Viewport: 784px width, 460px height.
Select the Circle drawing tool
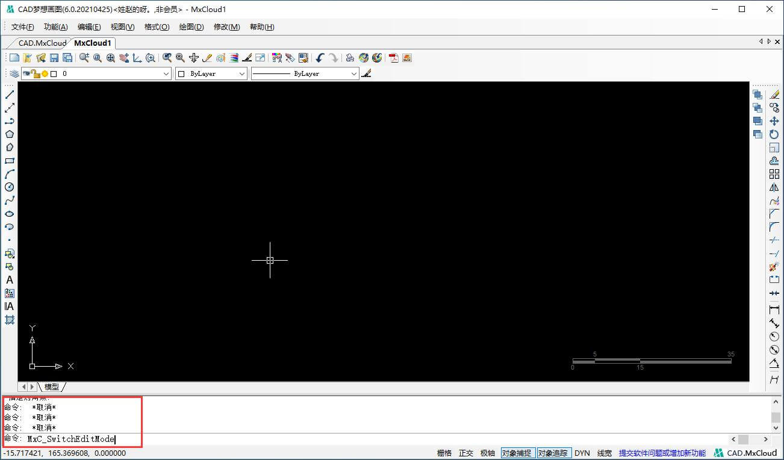pyautogui.click(x=10, y=187)
